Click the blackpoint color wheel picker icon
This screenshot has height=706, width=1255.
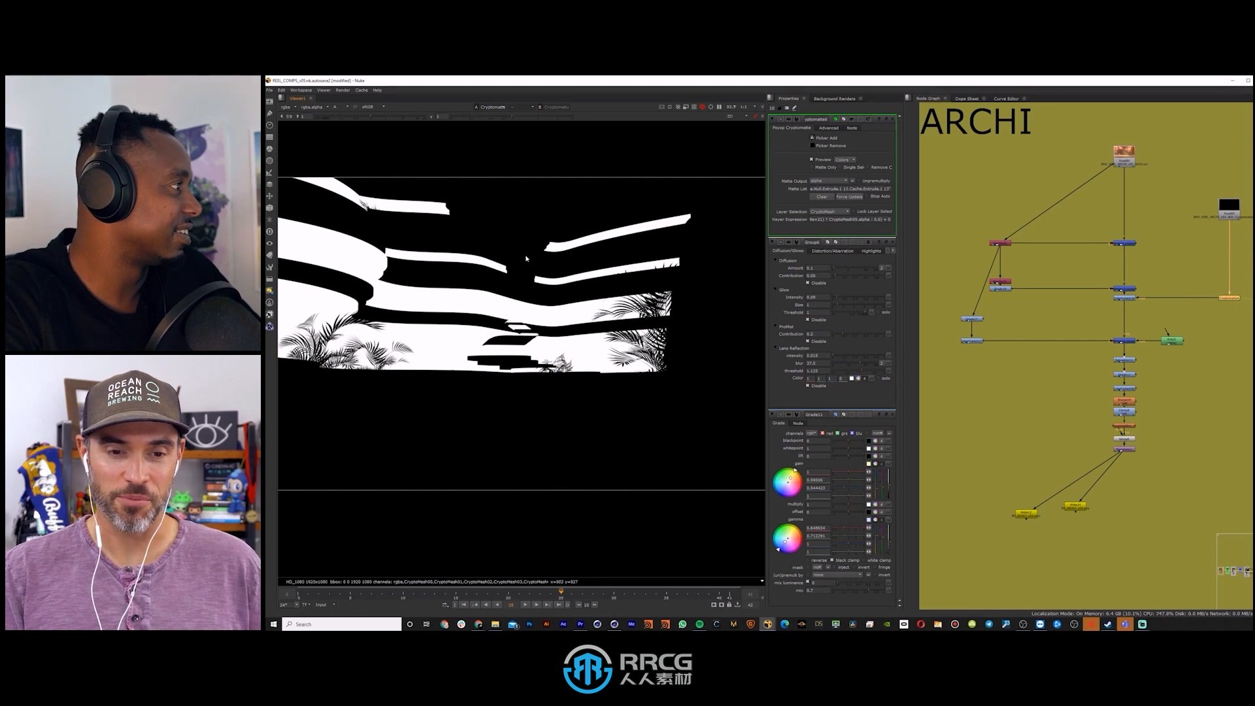click(875, 441)
